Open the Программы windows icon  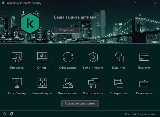(119, 83)
